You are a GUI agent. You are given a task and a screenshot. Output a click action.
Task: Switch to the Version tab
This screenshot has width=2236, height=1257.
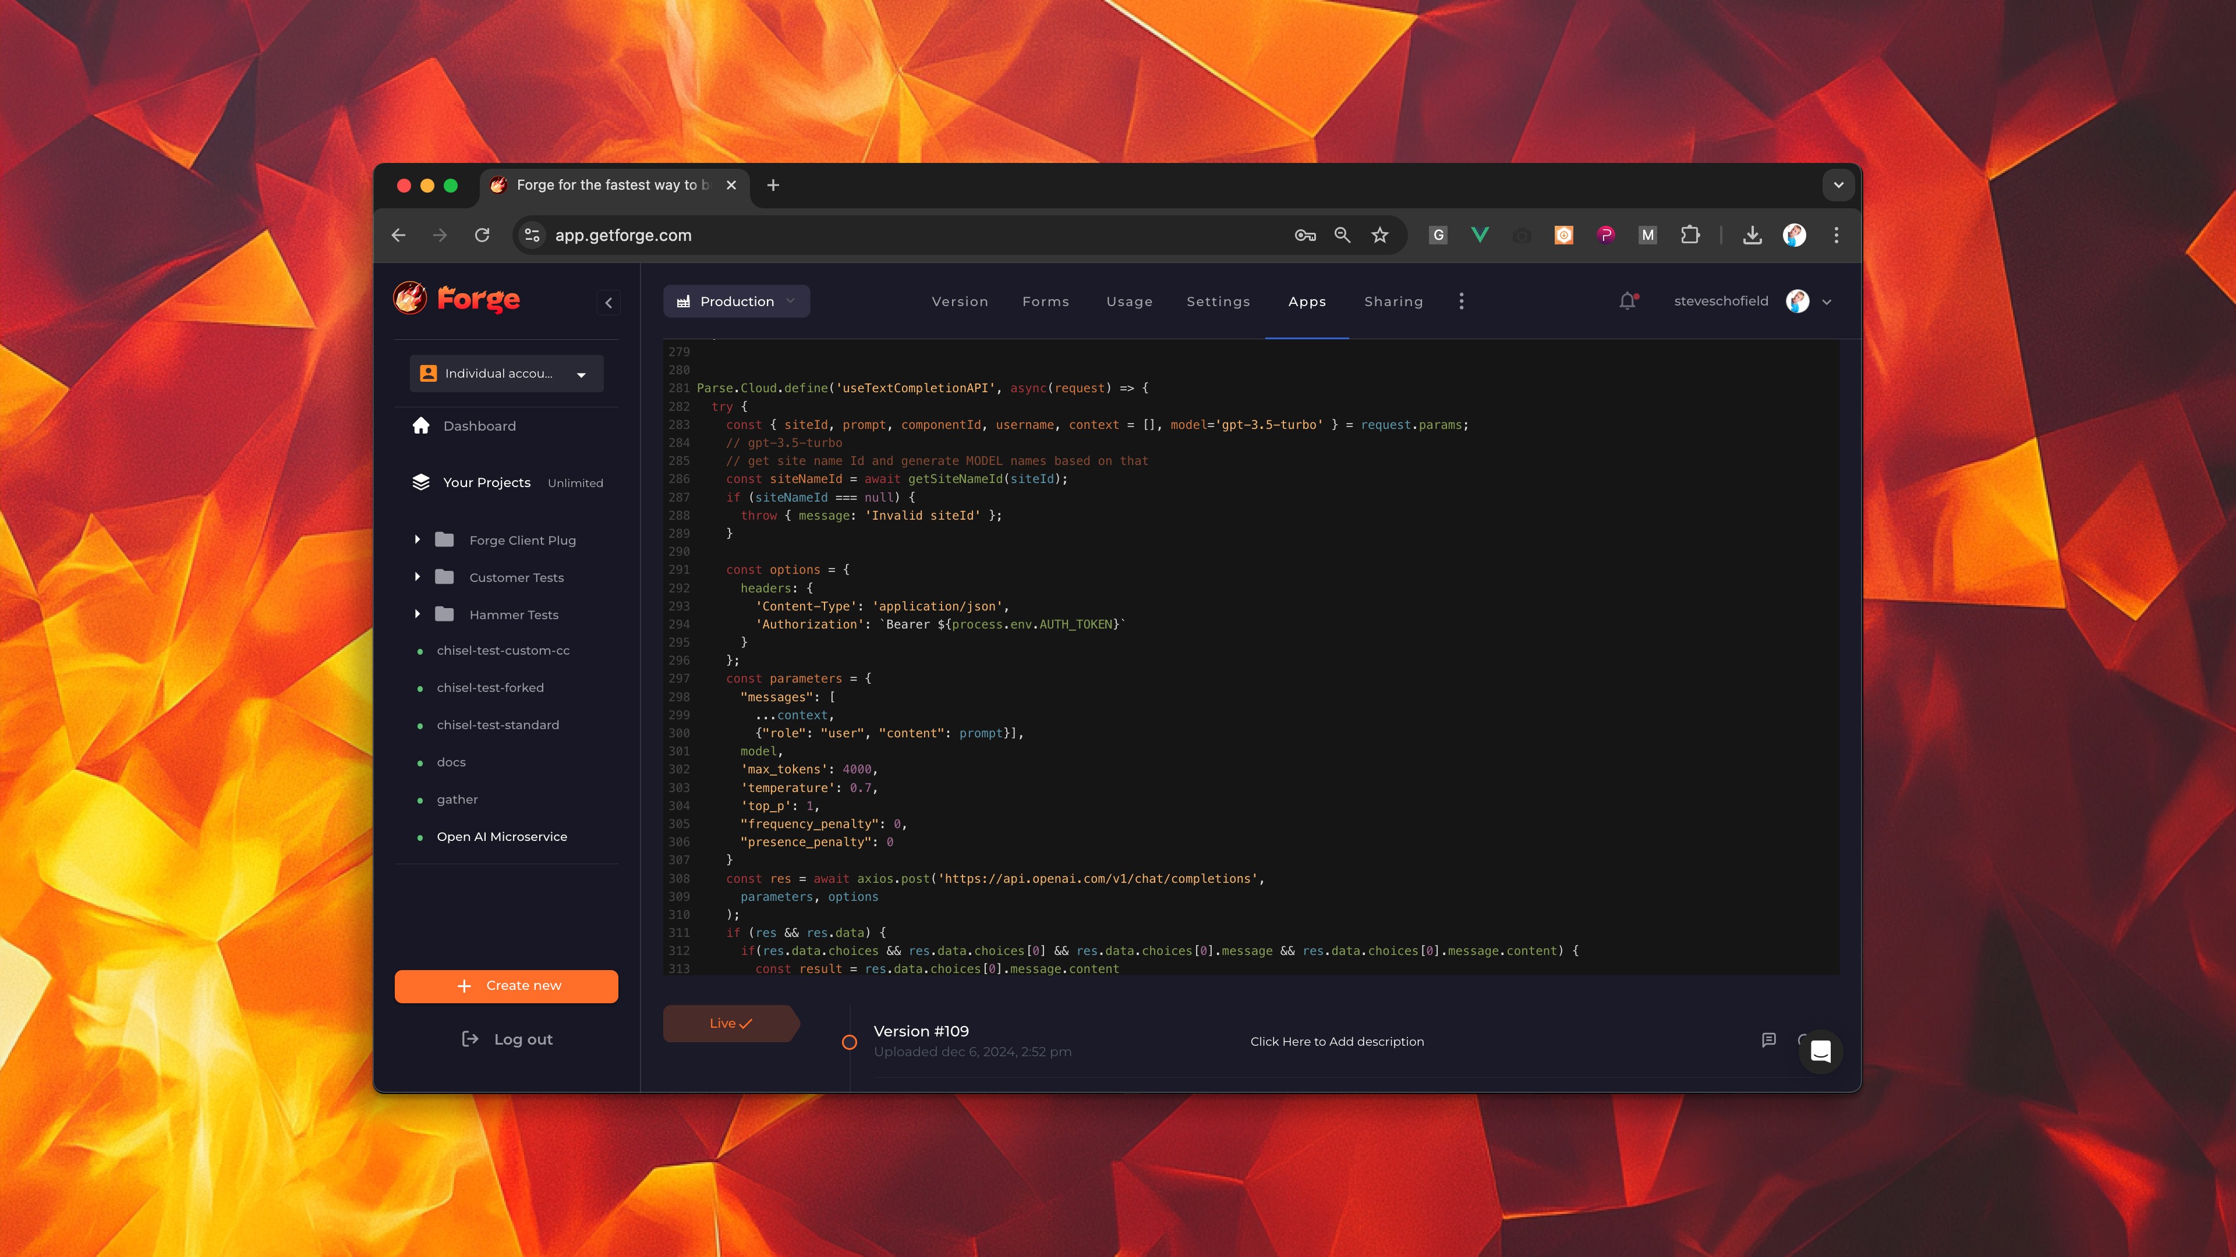(960, 301)
